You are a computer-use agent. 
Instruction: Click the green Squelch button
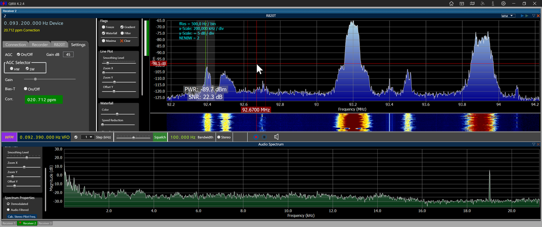click(x=160, y=137)
